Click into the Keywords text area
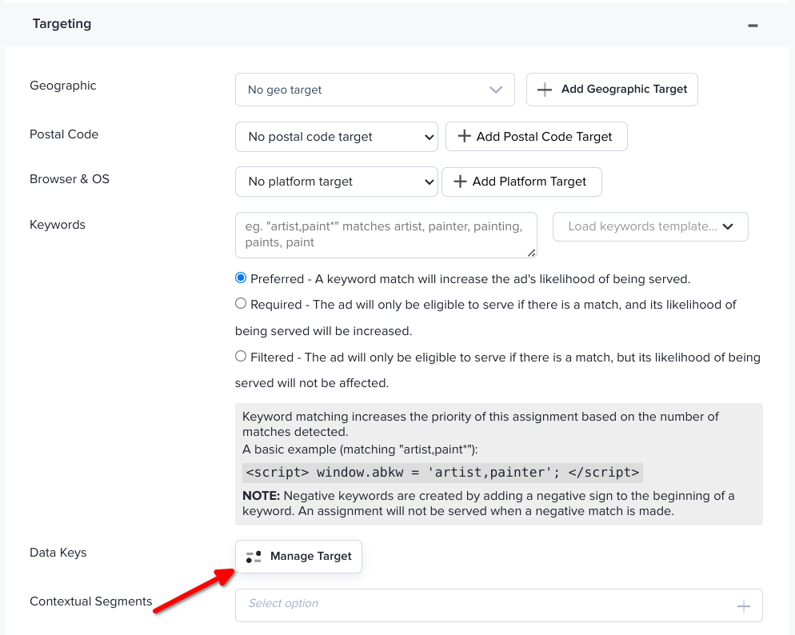 tap(386, 234)
